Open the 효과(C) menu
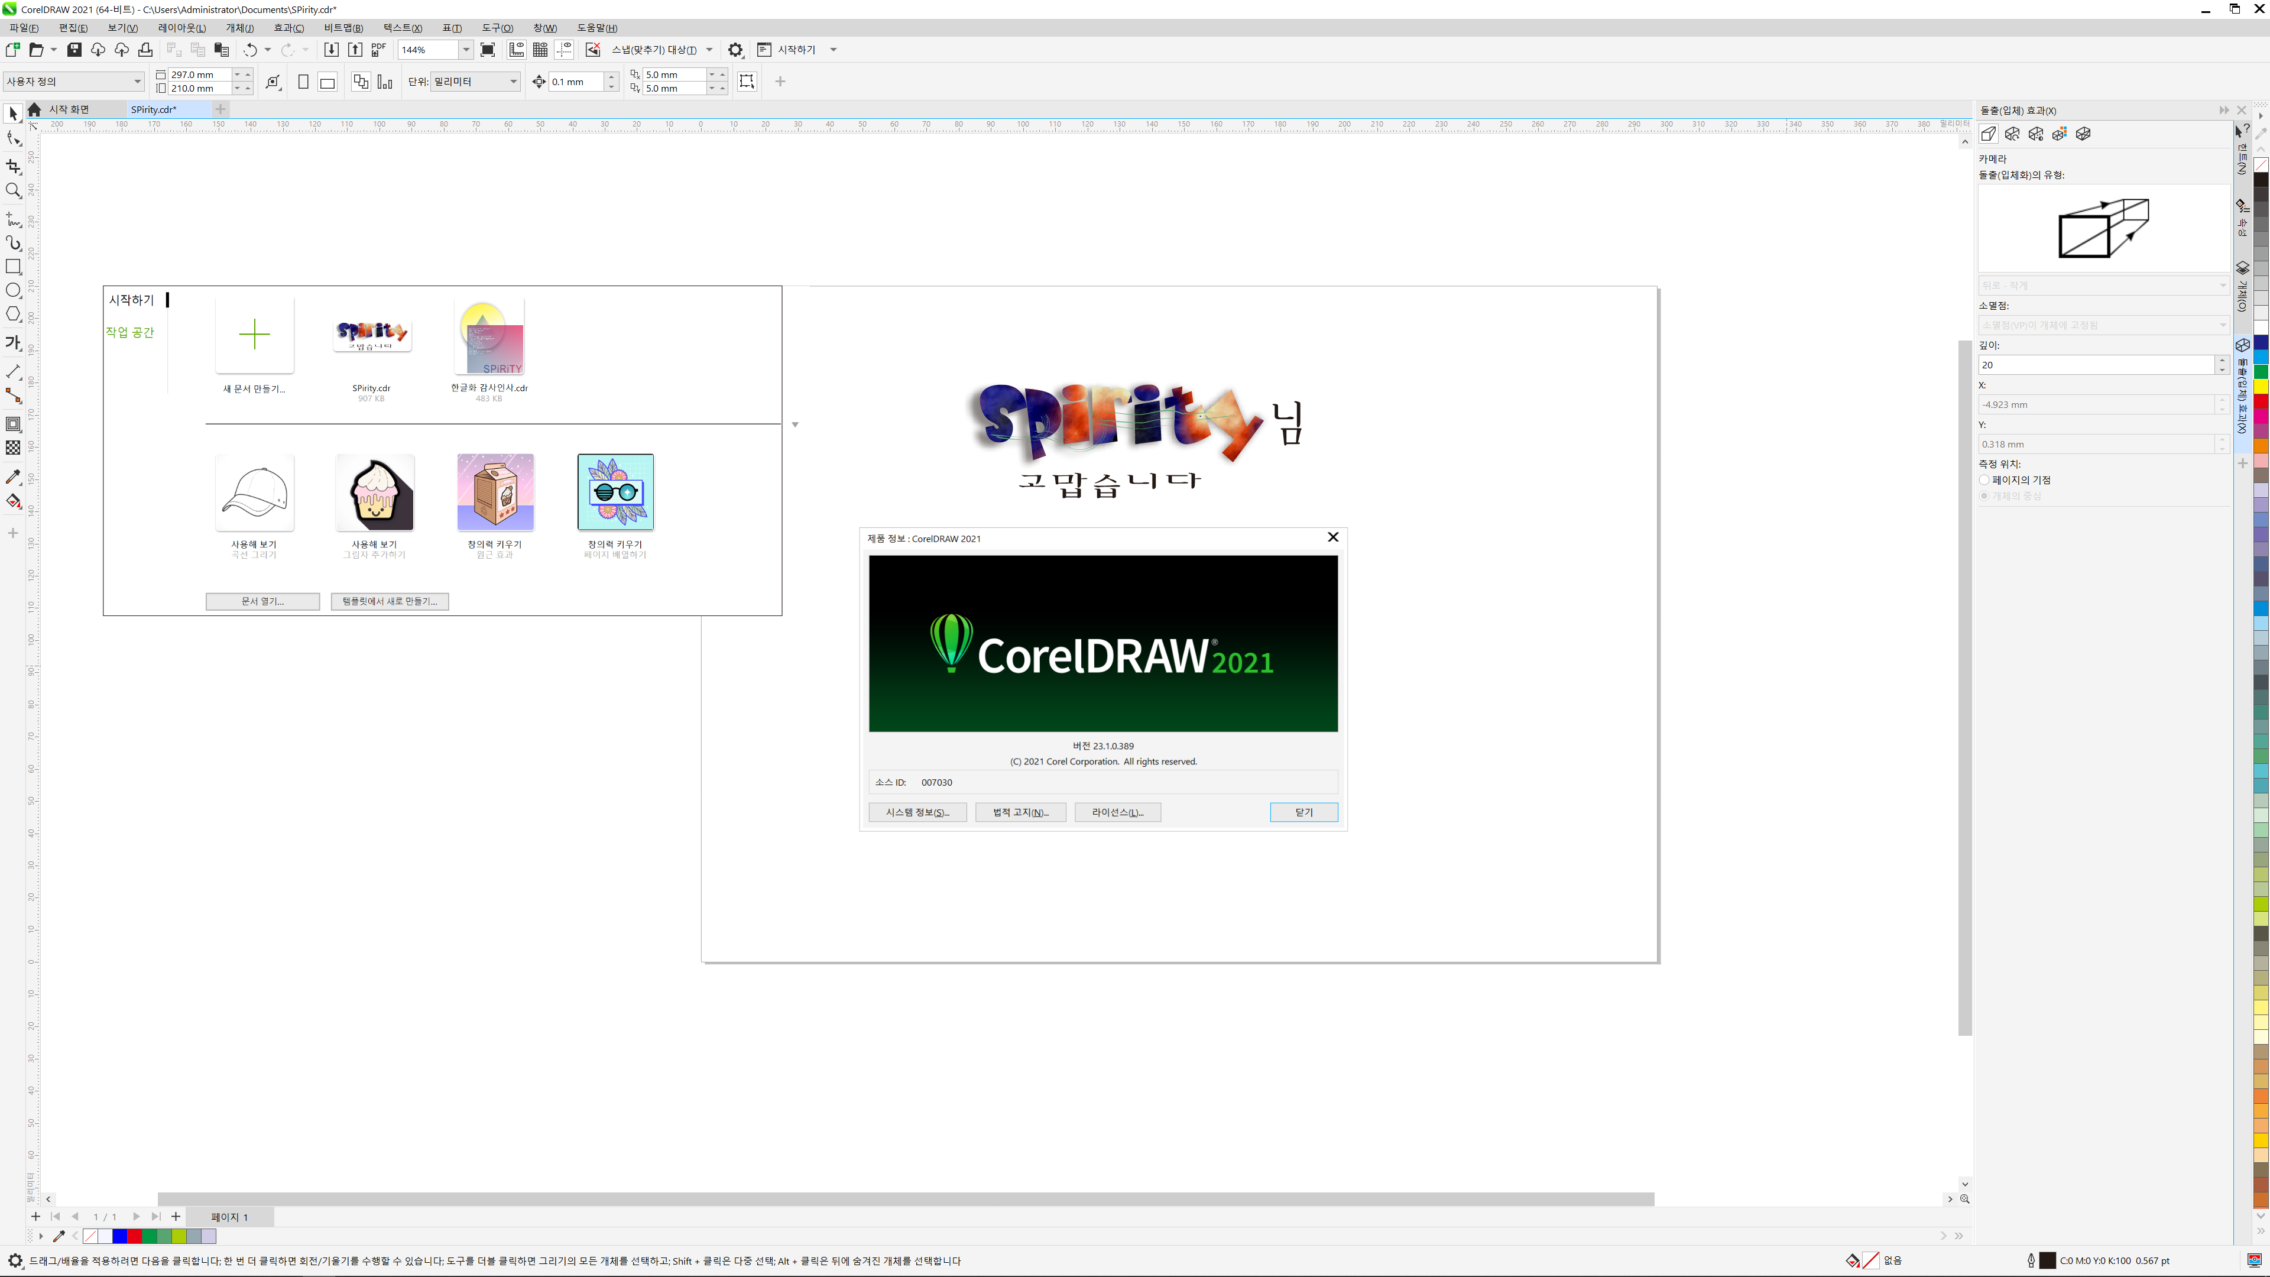This screenshot has height=1277, width=2270. (289, 28)
